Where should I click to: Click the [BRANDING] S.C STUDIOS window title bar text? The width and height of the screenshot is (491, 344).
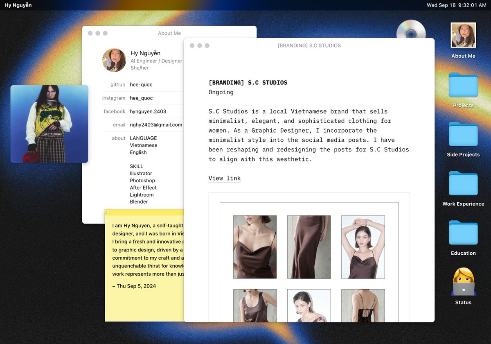309,45
